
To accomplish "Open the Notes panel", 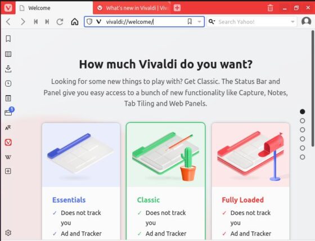I will (x=8, y=99).
